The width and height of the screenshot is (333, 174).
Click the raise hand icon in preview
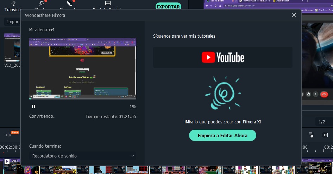click(x=308, y=94)
